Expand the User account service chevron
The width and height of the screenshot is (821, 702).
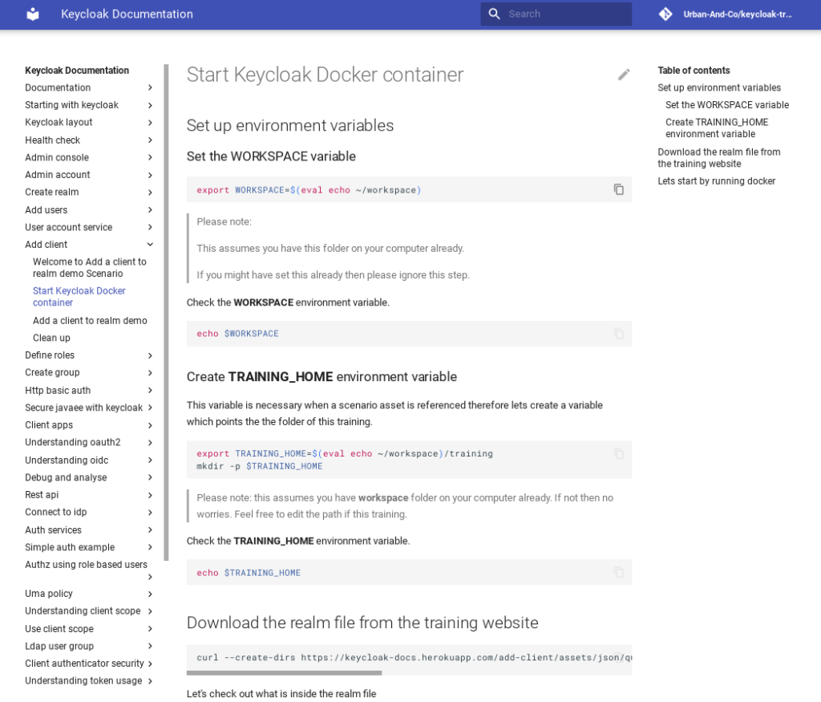tap(150, 227)
